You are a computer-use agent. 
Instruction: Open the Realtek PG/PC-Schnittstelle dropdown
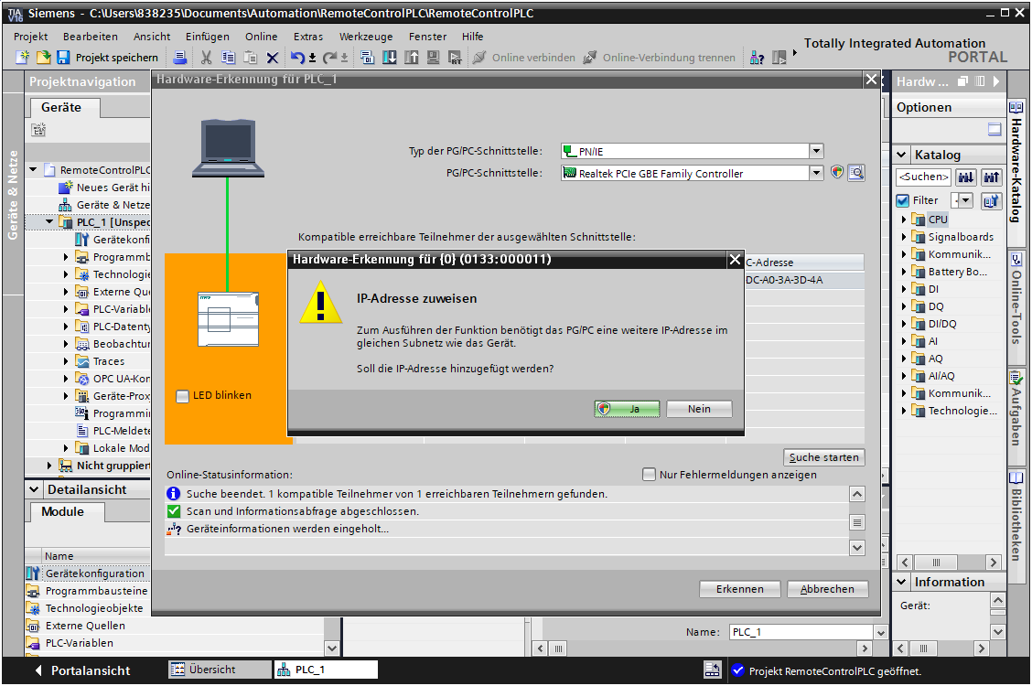coord(816,173)
